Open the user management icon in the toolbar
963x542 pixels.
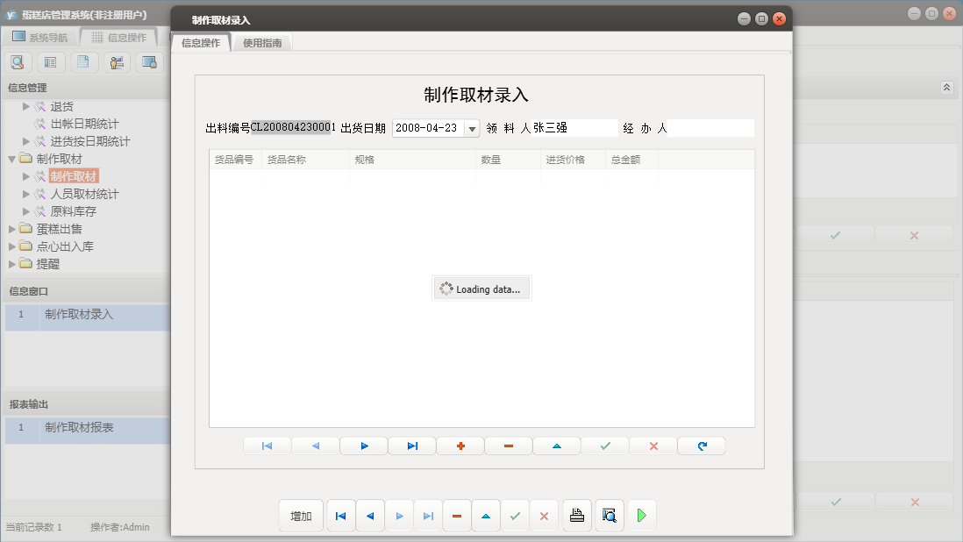(116, 62)
